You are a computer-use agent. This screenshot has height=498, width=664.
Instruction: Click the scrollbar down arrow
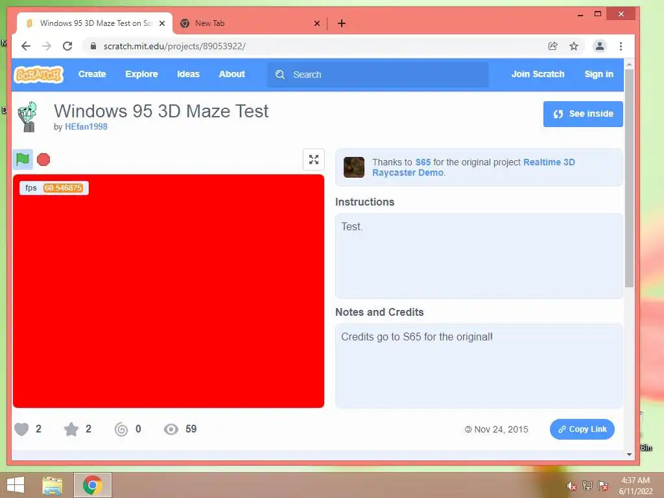[629, 455]
